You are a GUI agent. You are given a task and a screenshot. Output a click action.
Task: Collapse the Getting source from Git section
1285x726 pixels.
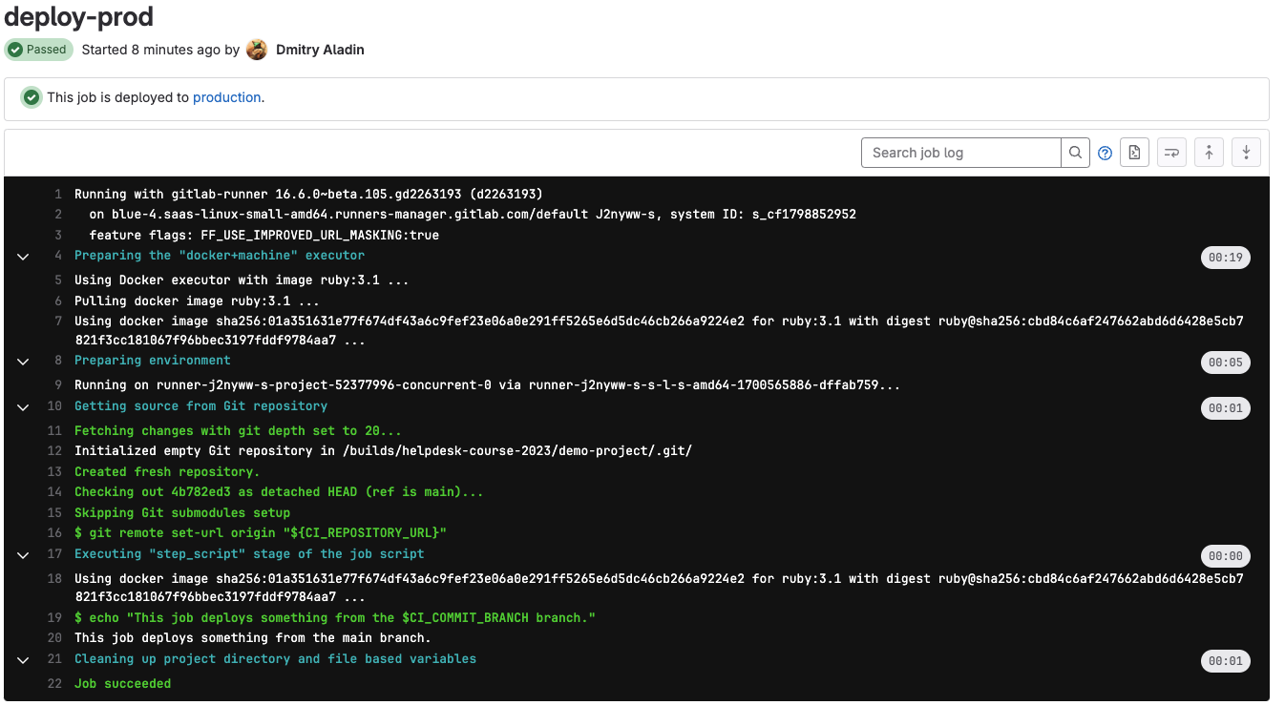click(23, 407)
